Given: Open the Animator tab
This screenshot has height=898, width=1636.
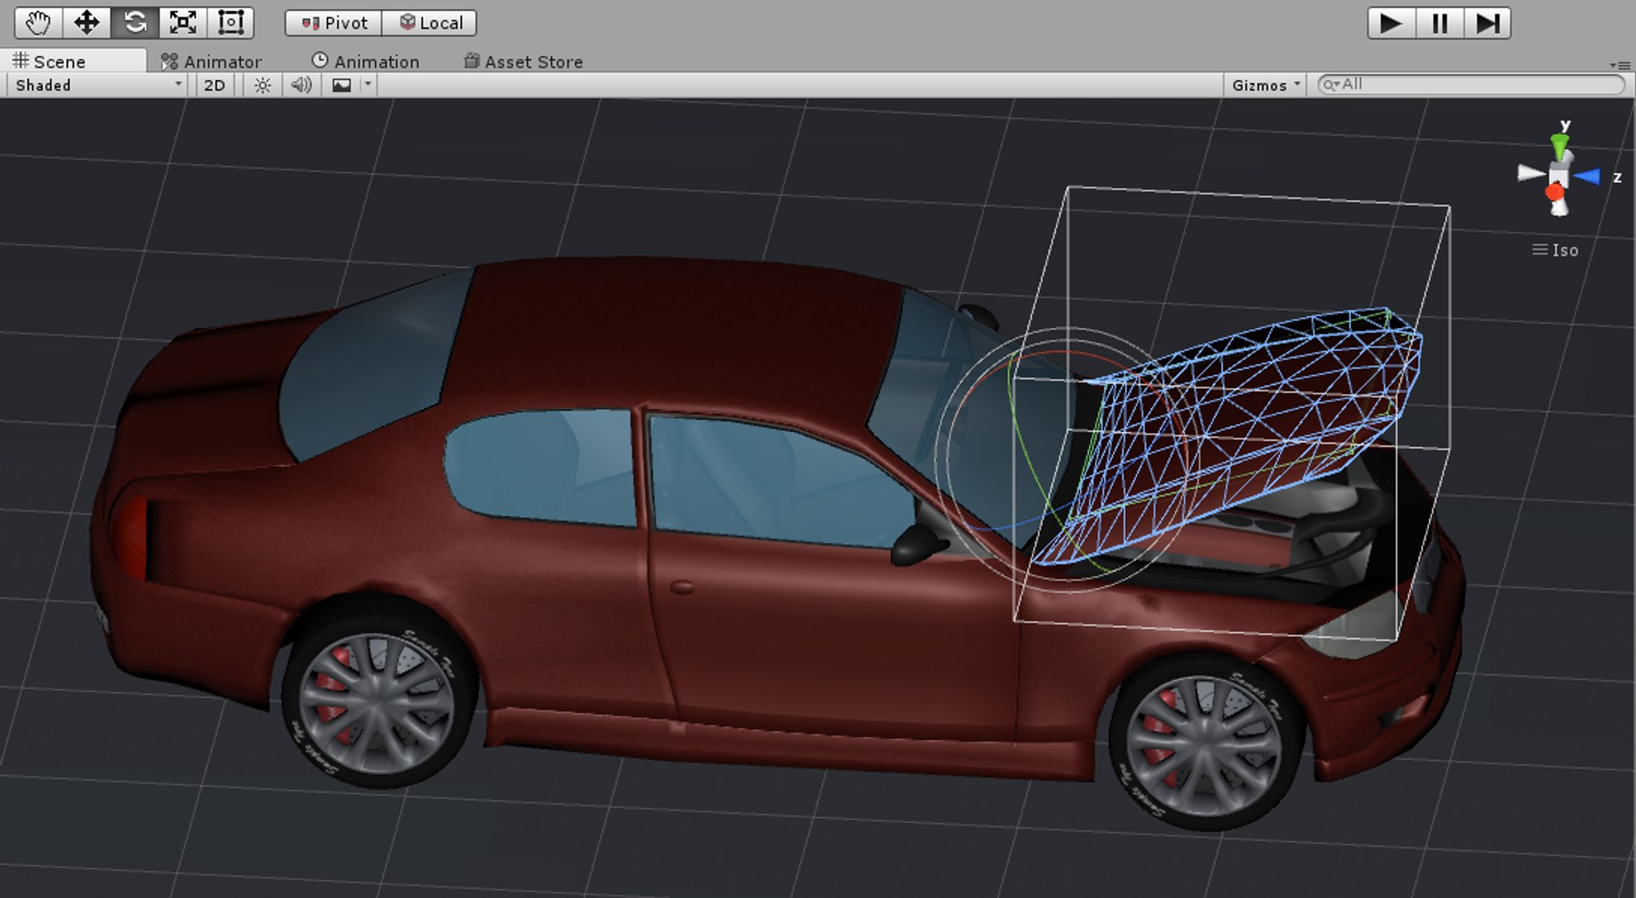Looking at the screenshot, I should point(211,61).
